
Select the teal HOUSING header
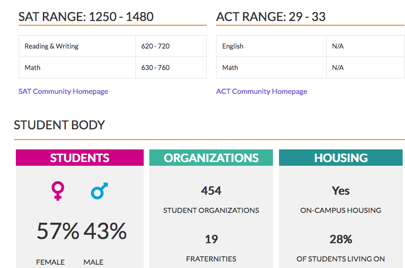341,158
